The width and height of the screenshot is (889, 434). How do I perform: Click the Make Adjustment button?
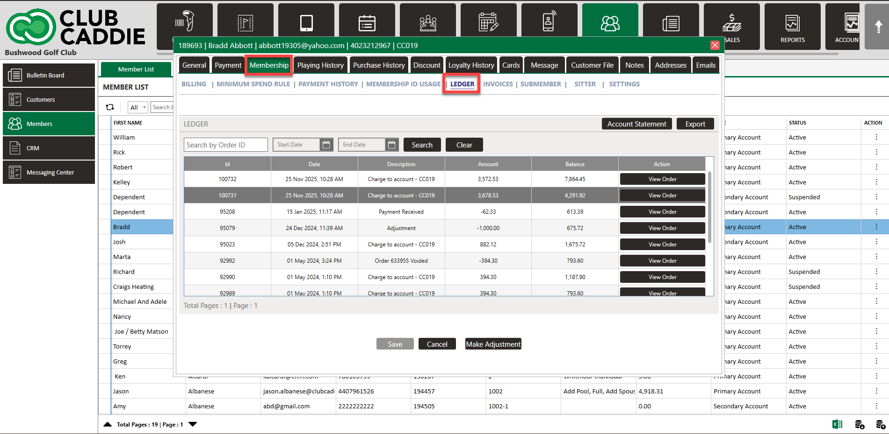point(493,344)
